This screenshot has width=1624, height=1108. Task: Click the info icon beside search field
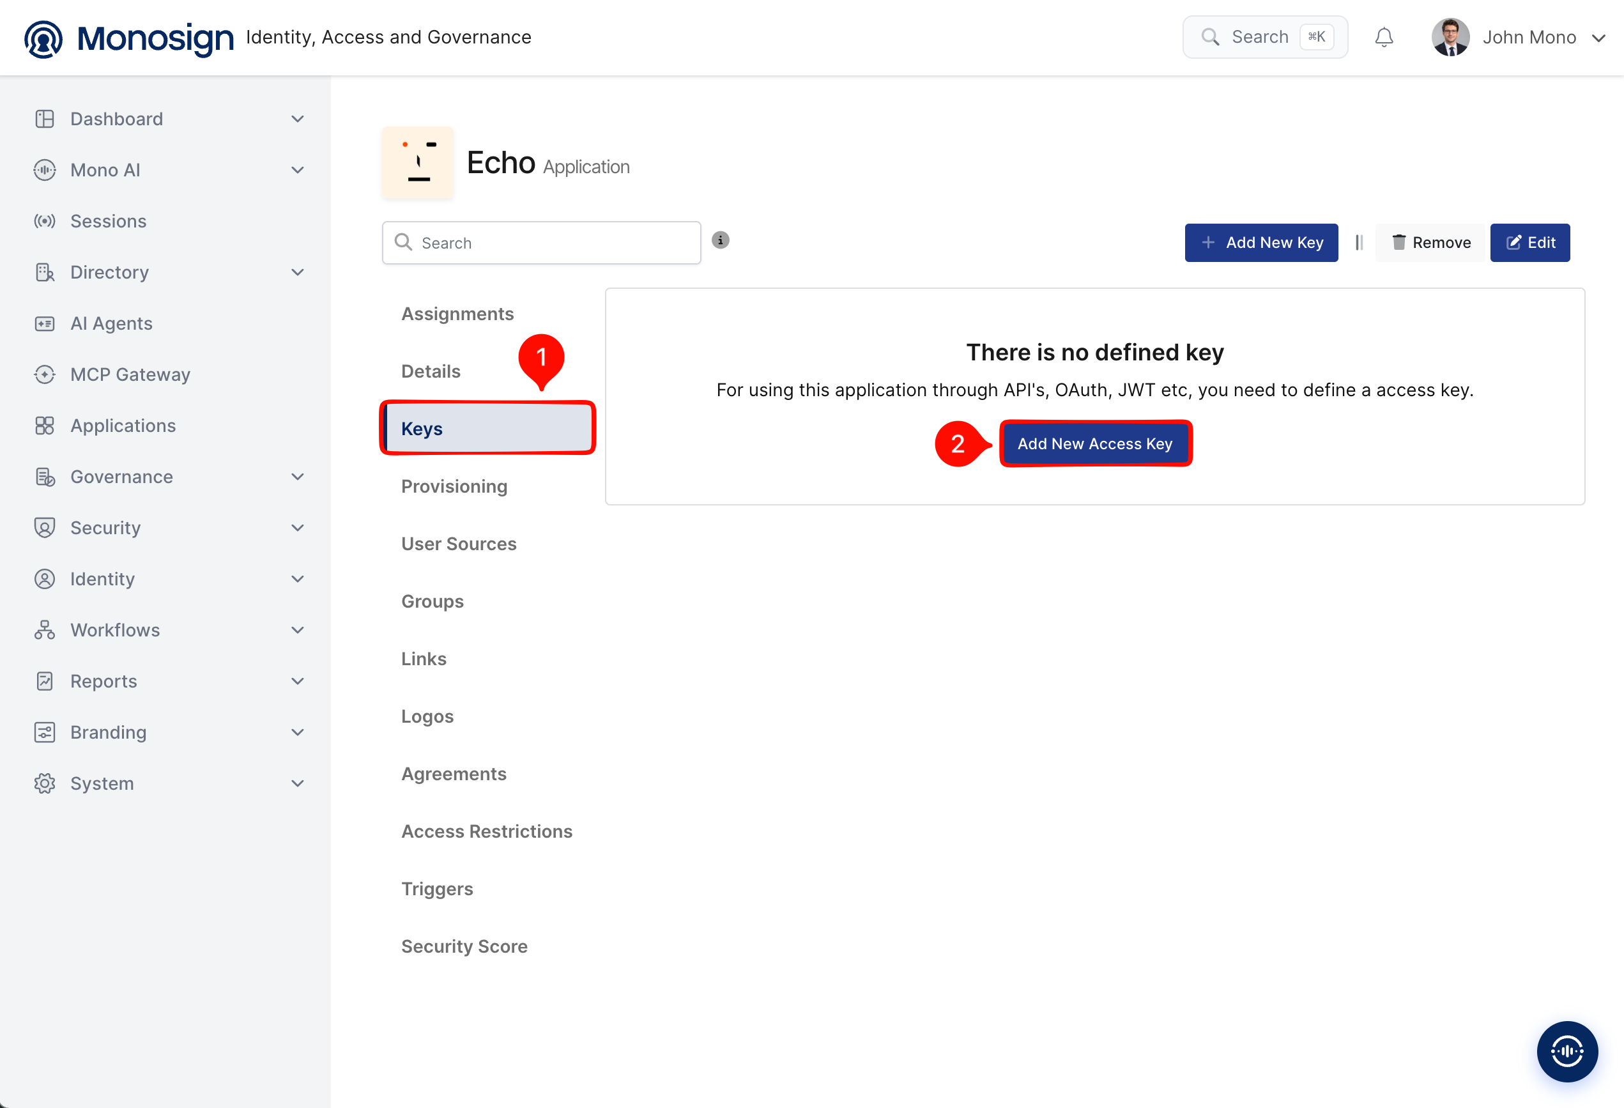(x=721, y=240)
